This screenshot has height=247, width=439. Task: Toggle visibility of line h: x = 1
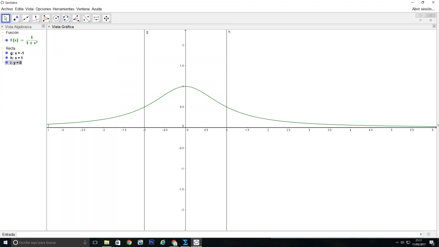tap(7, 58)
